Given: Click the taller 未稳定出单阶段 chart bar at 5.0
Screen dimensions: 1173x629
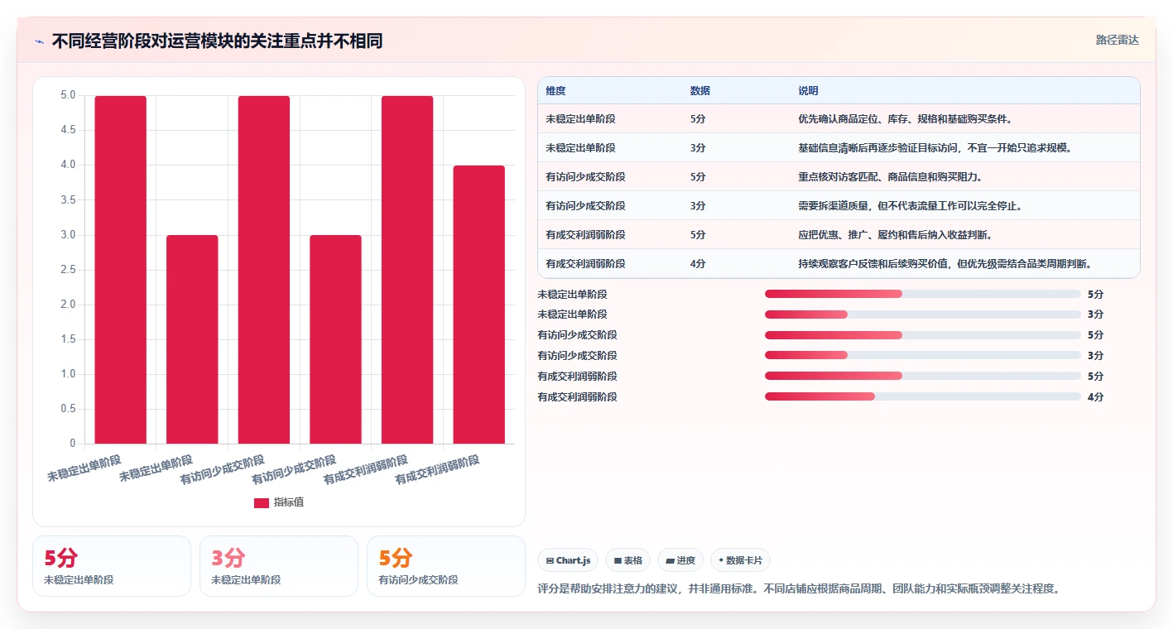Looking at the screenshot, I should click(121, 270).
